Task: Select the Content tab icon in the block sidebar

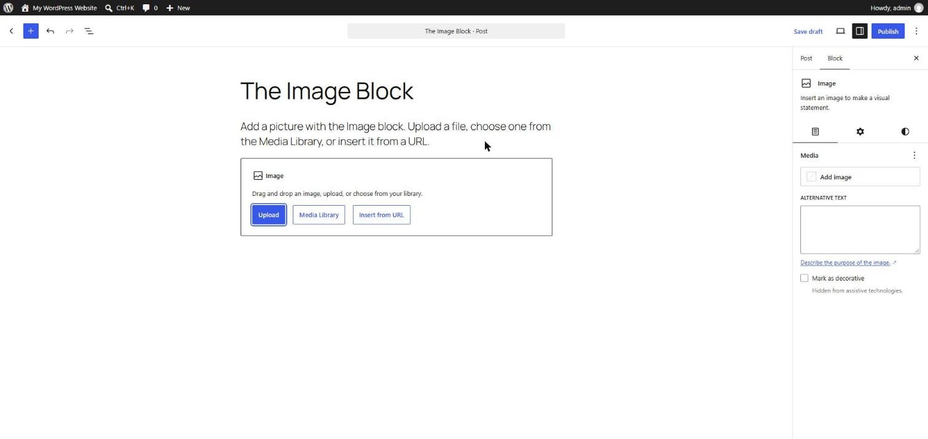Action: (815, 131)
